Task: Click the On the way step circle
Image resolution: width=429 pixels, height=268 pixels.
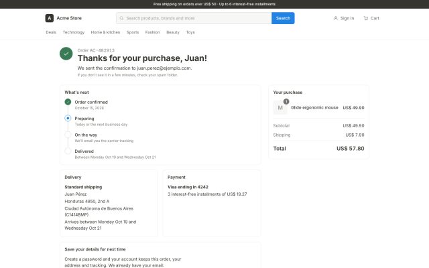Action: tap(68, 135)
